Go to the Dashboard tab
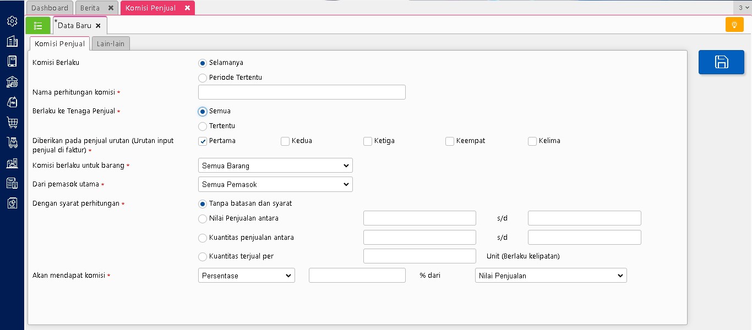This screenshot has width=752, height=330. click(x=50, y=8)
